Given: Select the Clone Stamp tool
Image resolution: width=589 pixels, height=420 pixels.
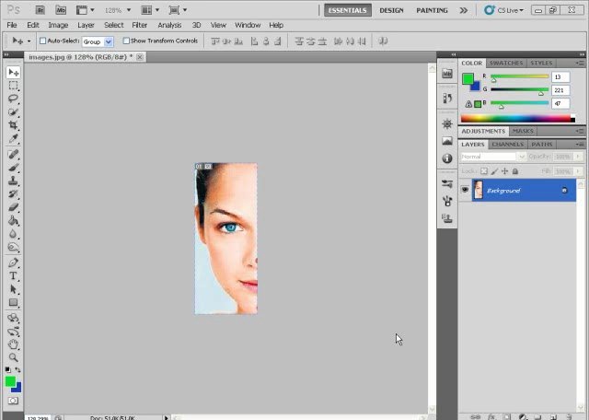Looking at the screenshot, I should [13, 181].
